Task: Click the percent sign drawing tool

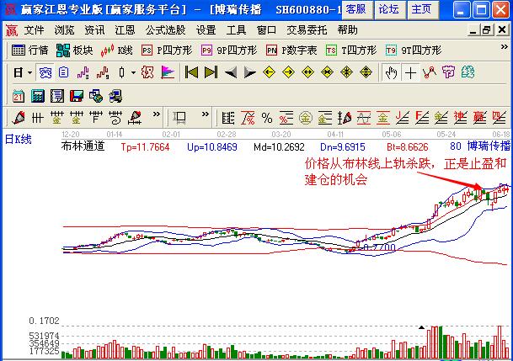Action: (266, 117)
